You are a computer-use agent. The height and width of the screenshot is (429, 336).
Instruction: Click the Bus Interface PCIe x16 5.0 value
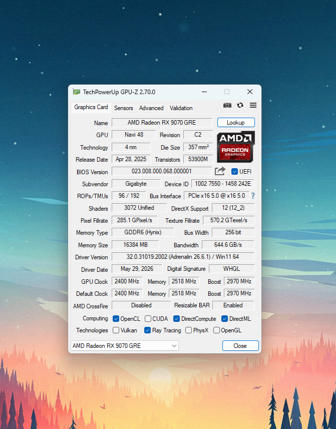pos(216,196)
